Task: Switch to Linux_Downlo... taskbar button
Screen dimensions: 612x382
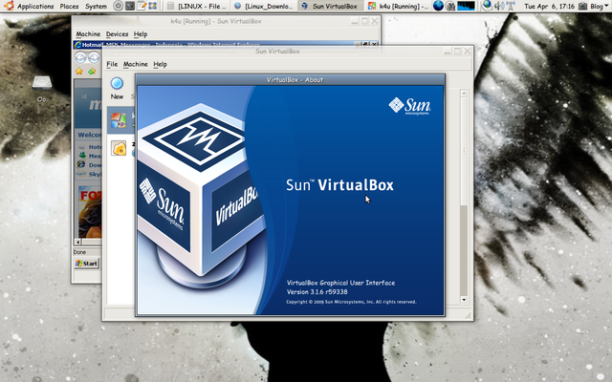Action: 264,6
